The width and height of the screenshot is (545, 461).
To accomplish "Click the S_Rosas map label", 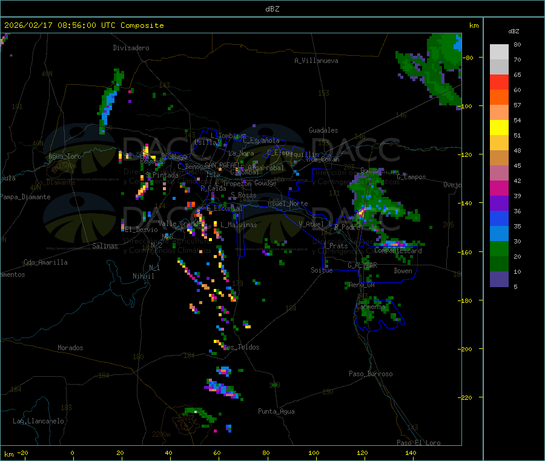I will click(x=243, y=195).
